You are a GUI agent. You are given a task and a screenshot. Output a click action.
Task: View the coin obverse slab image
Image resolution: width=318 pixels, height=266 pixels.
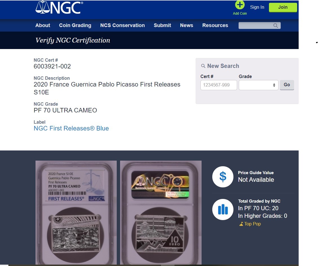click(x=76, y=212)
